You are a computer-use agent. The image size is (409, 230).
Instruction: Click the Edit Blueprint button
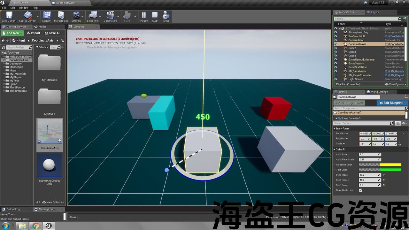coord(392,103)
